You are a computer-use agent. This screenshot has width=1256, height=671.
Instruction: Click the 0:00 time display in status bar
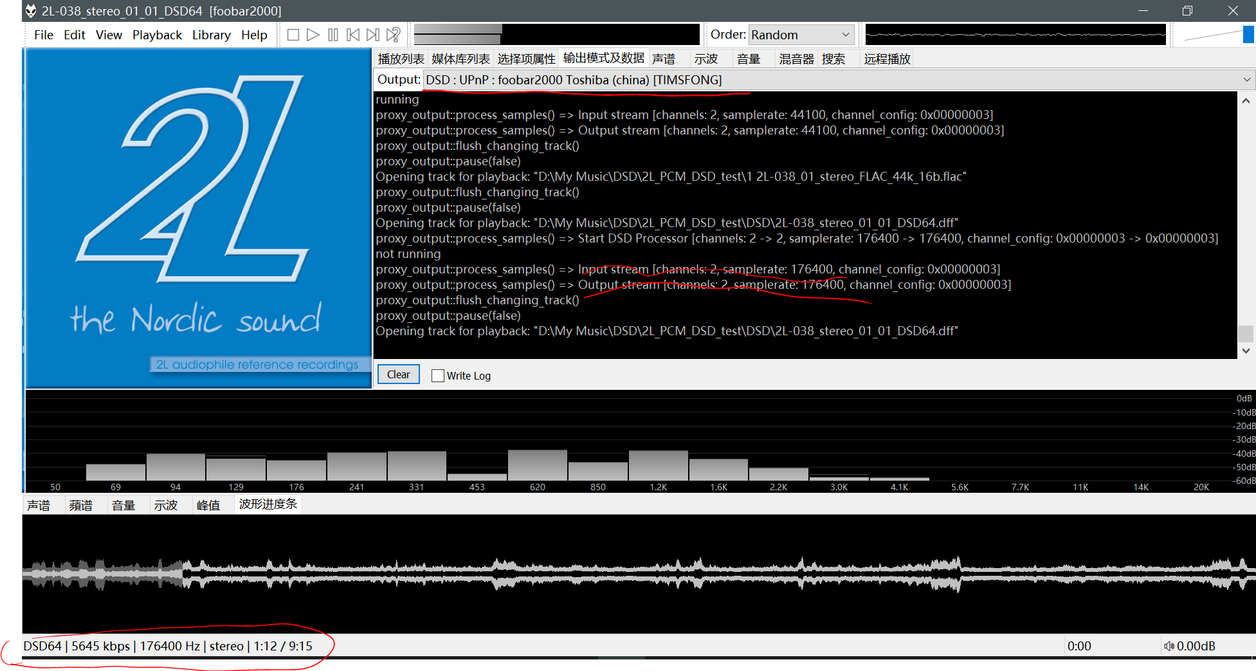[1079, 646]
